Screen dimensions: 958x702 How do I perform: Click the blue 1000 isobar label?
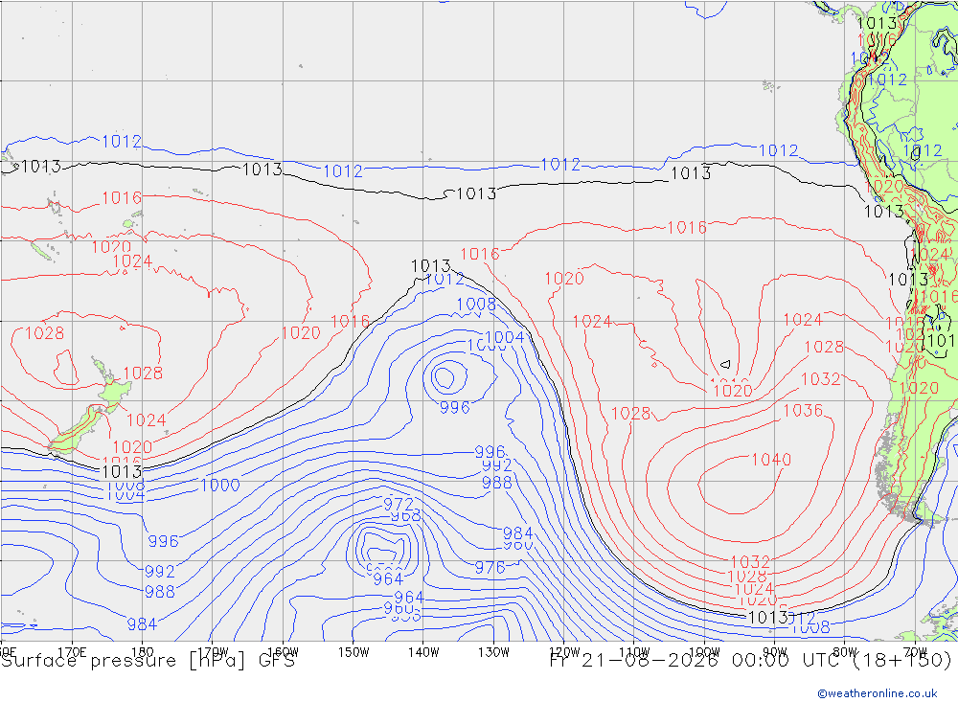[x=220, y=486]
